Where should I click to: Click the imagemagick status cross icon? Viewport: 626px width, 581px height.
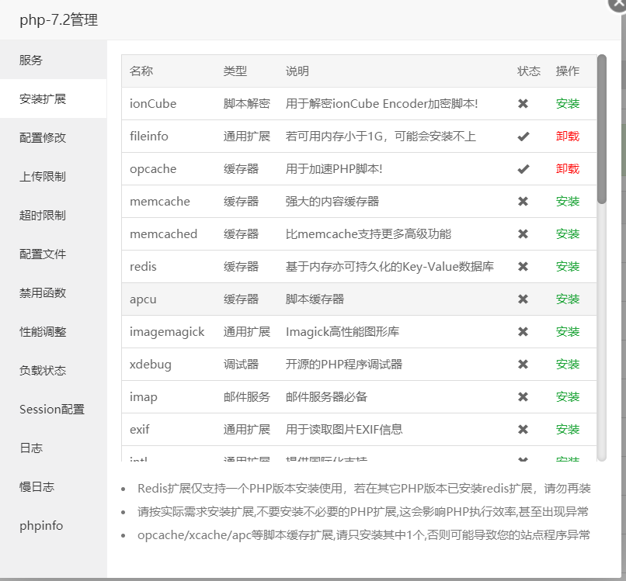[523, 331]
